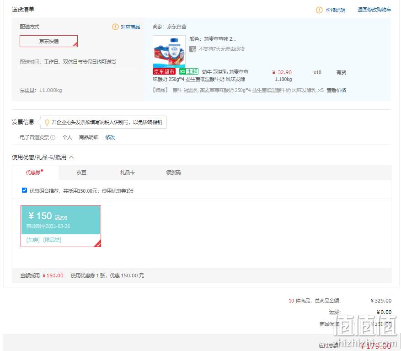This screenshot has height=351, width=401.
Task: Click 查看价格 for the gift item
Action: 336,90
